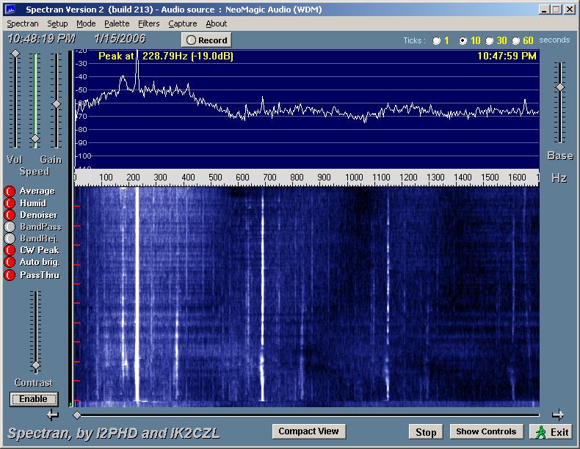The height and width of the screenshot is (449, 580).
Task: Click the Contrast slider handle
Action: click(x=36, y=366)
